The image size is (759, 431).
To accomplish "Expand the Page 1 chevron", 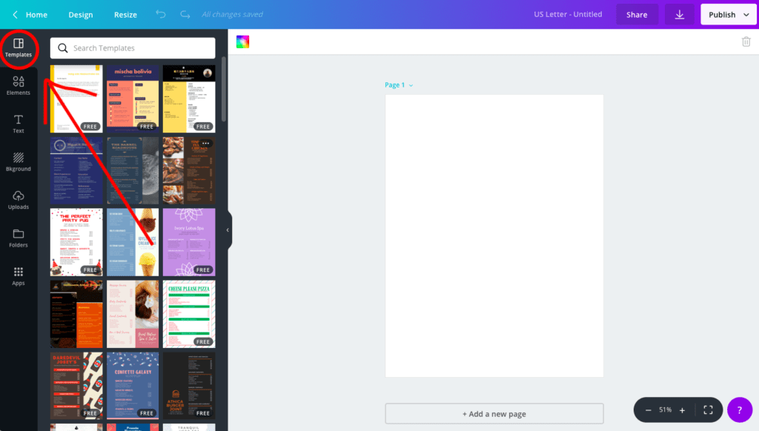I will [411, 85].
